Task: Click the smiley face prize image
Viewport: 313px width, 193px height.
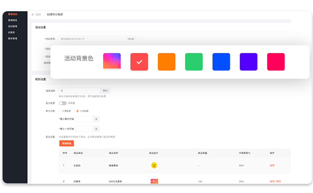Action: coord(154,165)
